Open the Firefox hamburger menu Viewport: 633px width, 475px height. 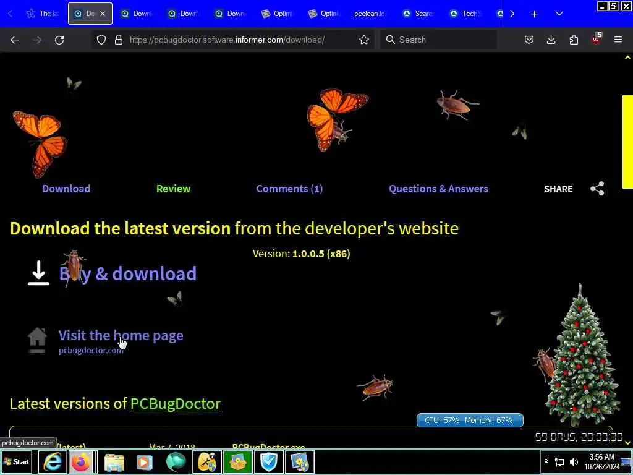point(618,40)
